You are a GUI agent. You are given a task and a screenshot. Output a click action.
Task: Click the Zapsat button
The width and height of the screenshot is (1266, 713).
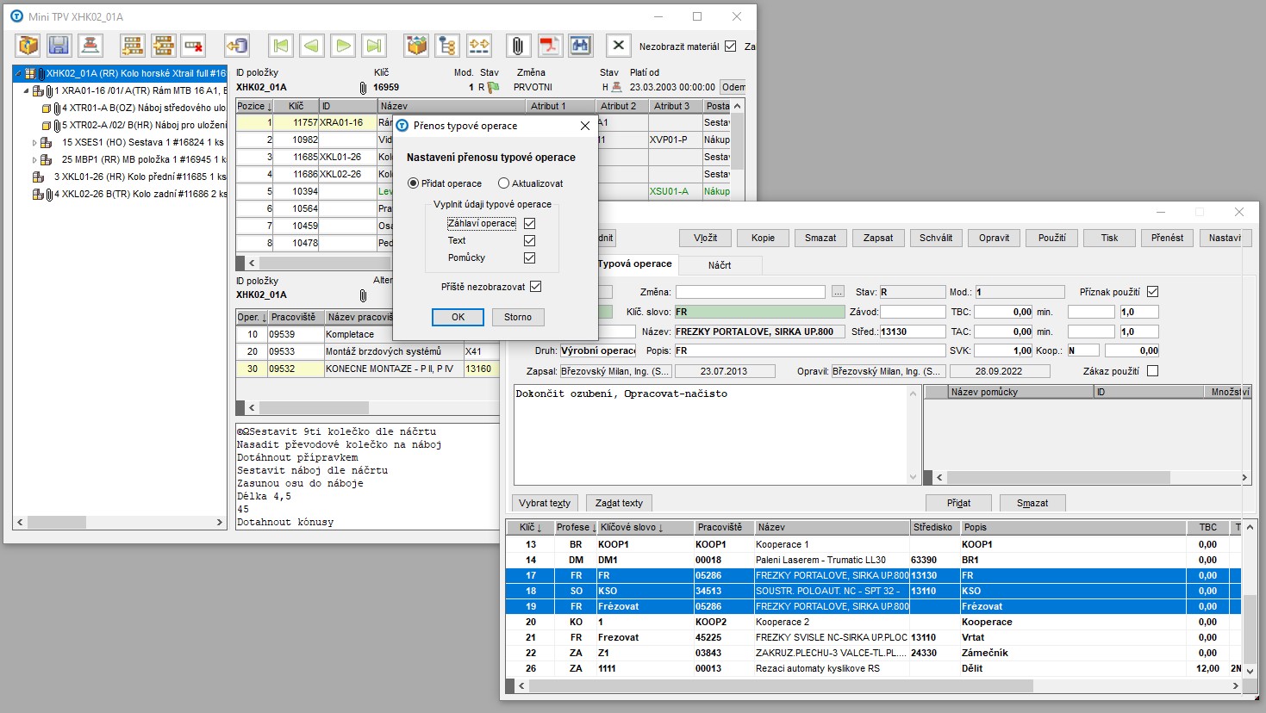pos(878,238)
